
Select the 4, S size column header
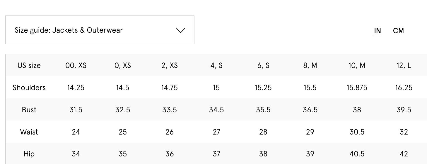[216, 65]
